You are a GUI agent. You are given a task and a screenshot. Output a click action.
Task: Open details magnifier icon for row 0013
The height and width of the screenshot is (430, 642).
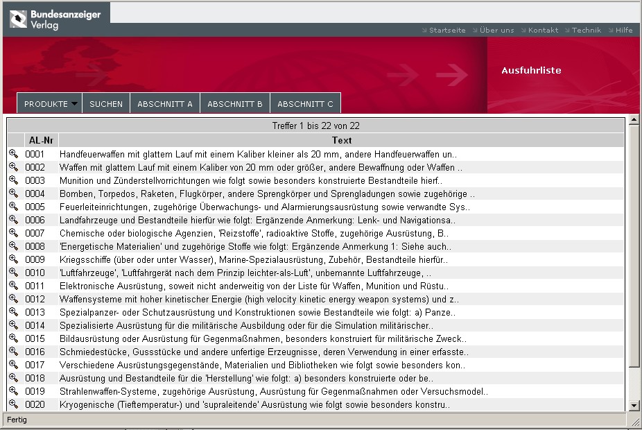click(x=13, y=312)
